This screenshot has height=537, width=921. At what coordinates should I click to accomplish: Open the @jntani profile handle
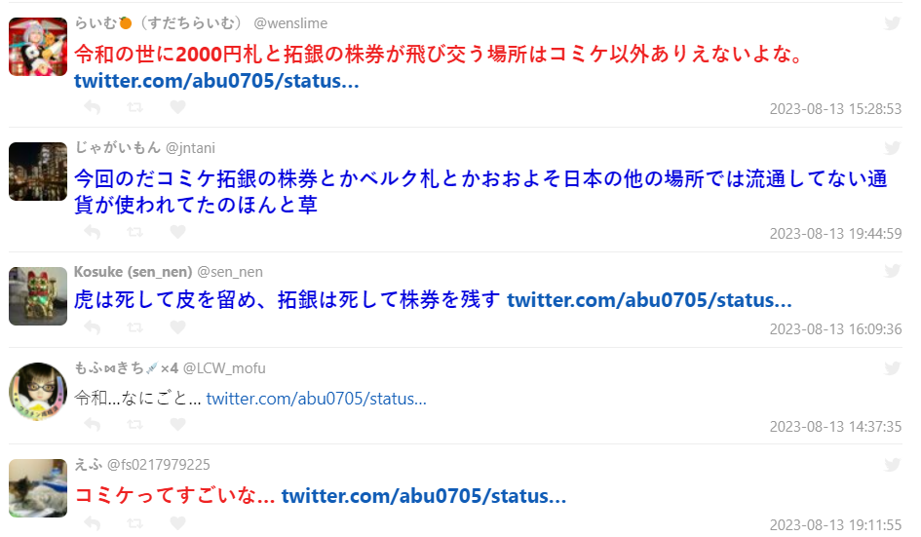click(x=190, y=148)
